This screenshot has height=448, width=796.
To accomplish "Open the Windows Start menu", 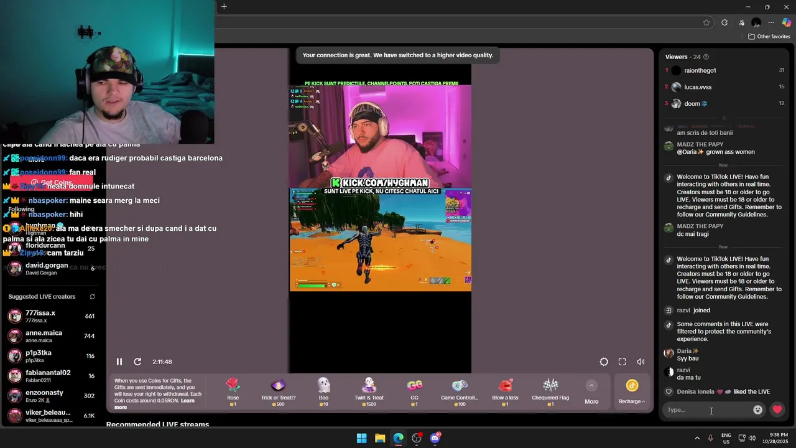I will point(361,438).
